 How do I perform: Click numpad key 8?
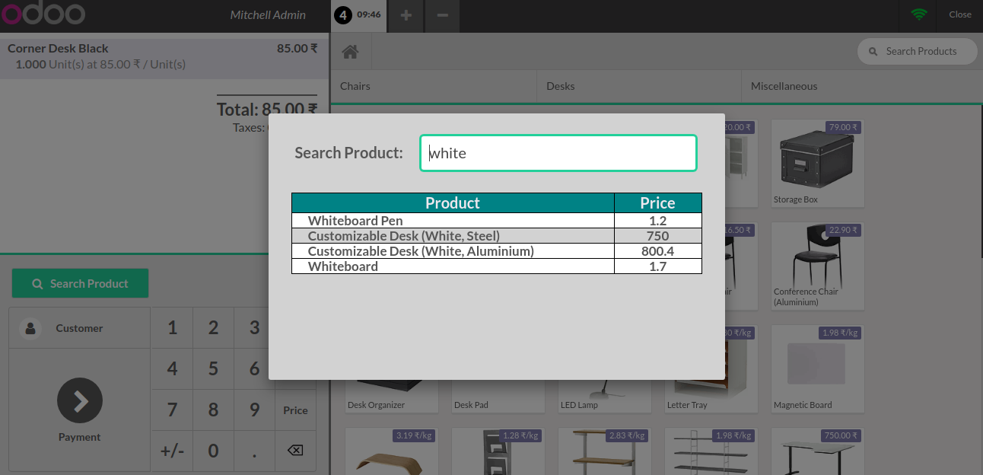[214, 410]
